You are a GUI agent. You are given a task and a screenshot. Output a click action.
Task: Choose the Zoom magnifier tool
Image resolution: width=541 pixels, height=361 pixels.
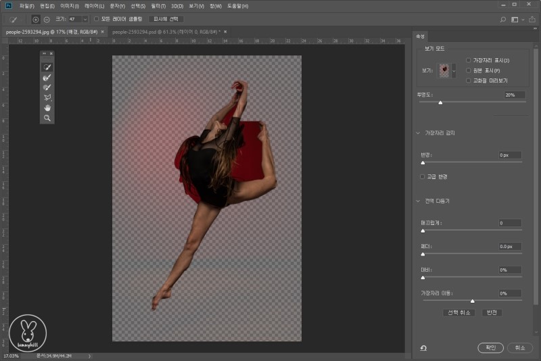pos(47,118)
